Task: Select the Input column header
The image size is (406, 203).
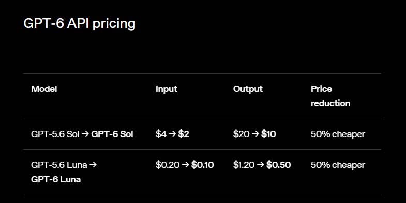Action: pos(167,89)
